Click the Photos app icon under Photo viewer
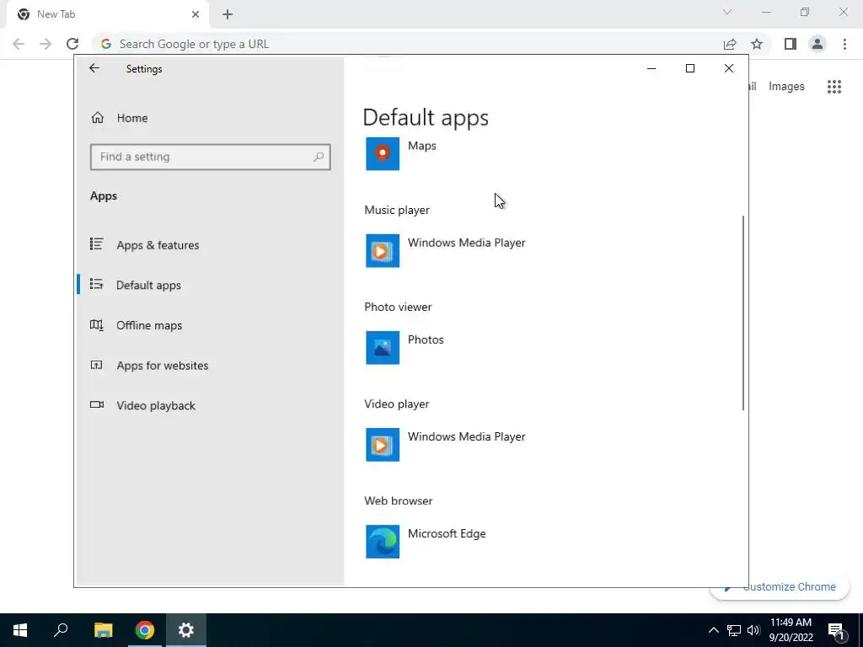This screenshot has height=647, width=863. [x=383, y=347]
